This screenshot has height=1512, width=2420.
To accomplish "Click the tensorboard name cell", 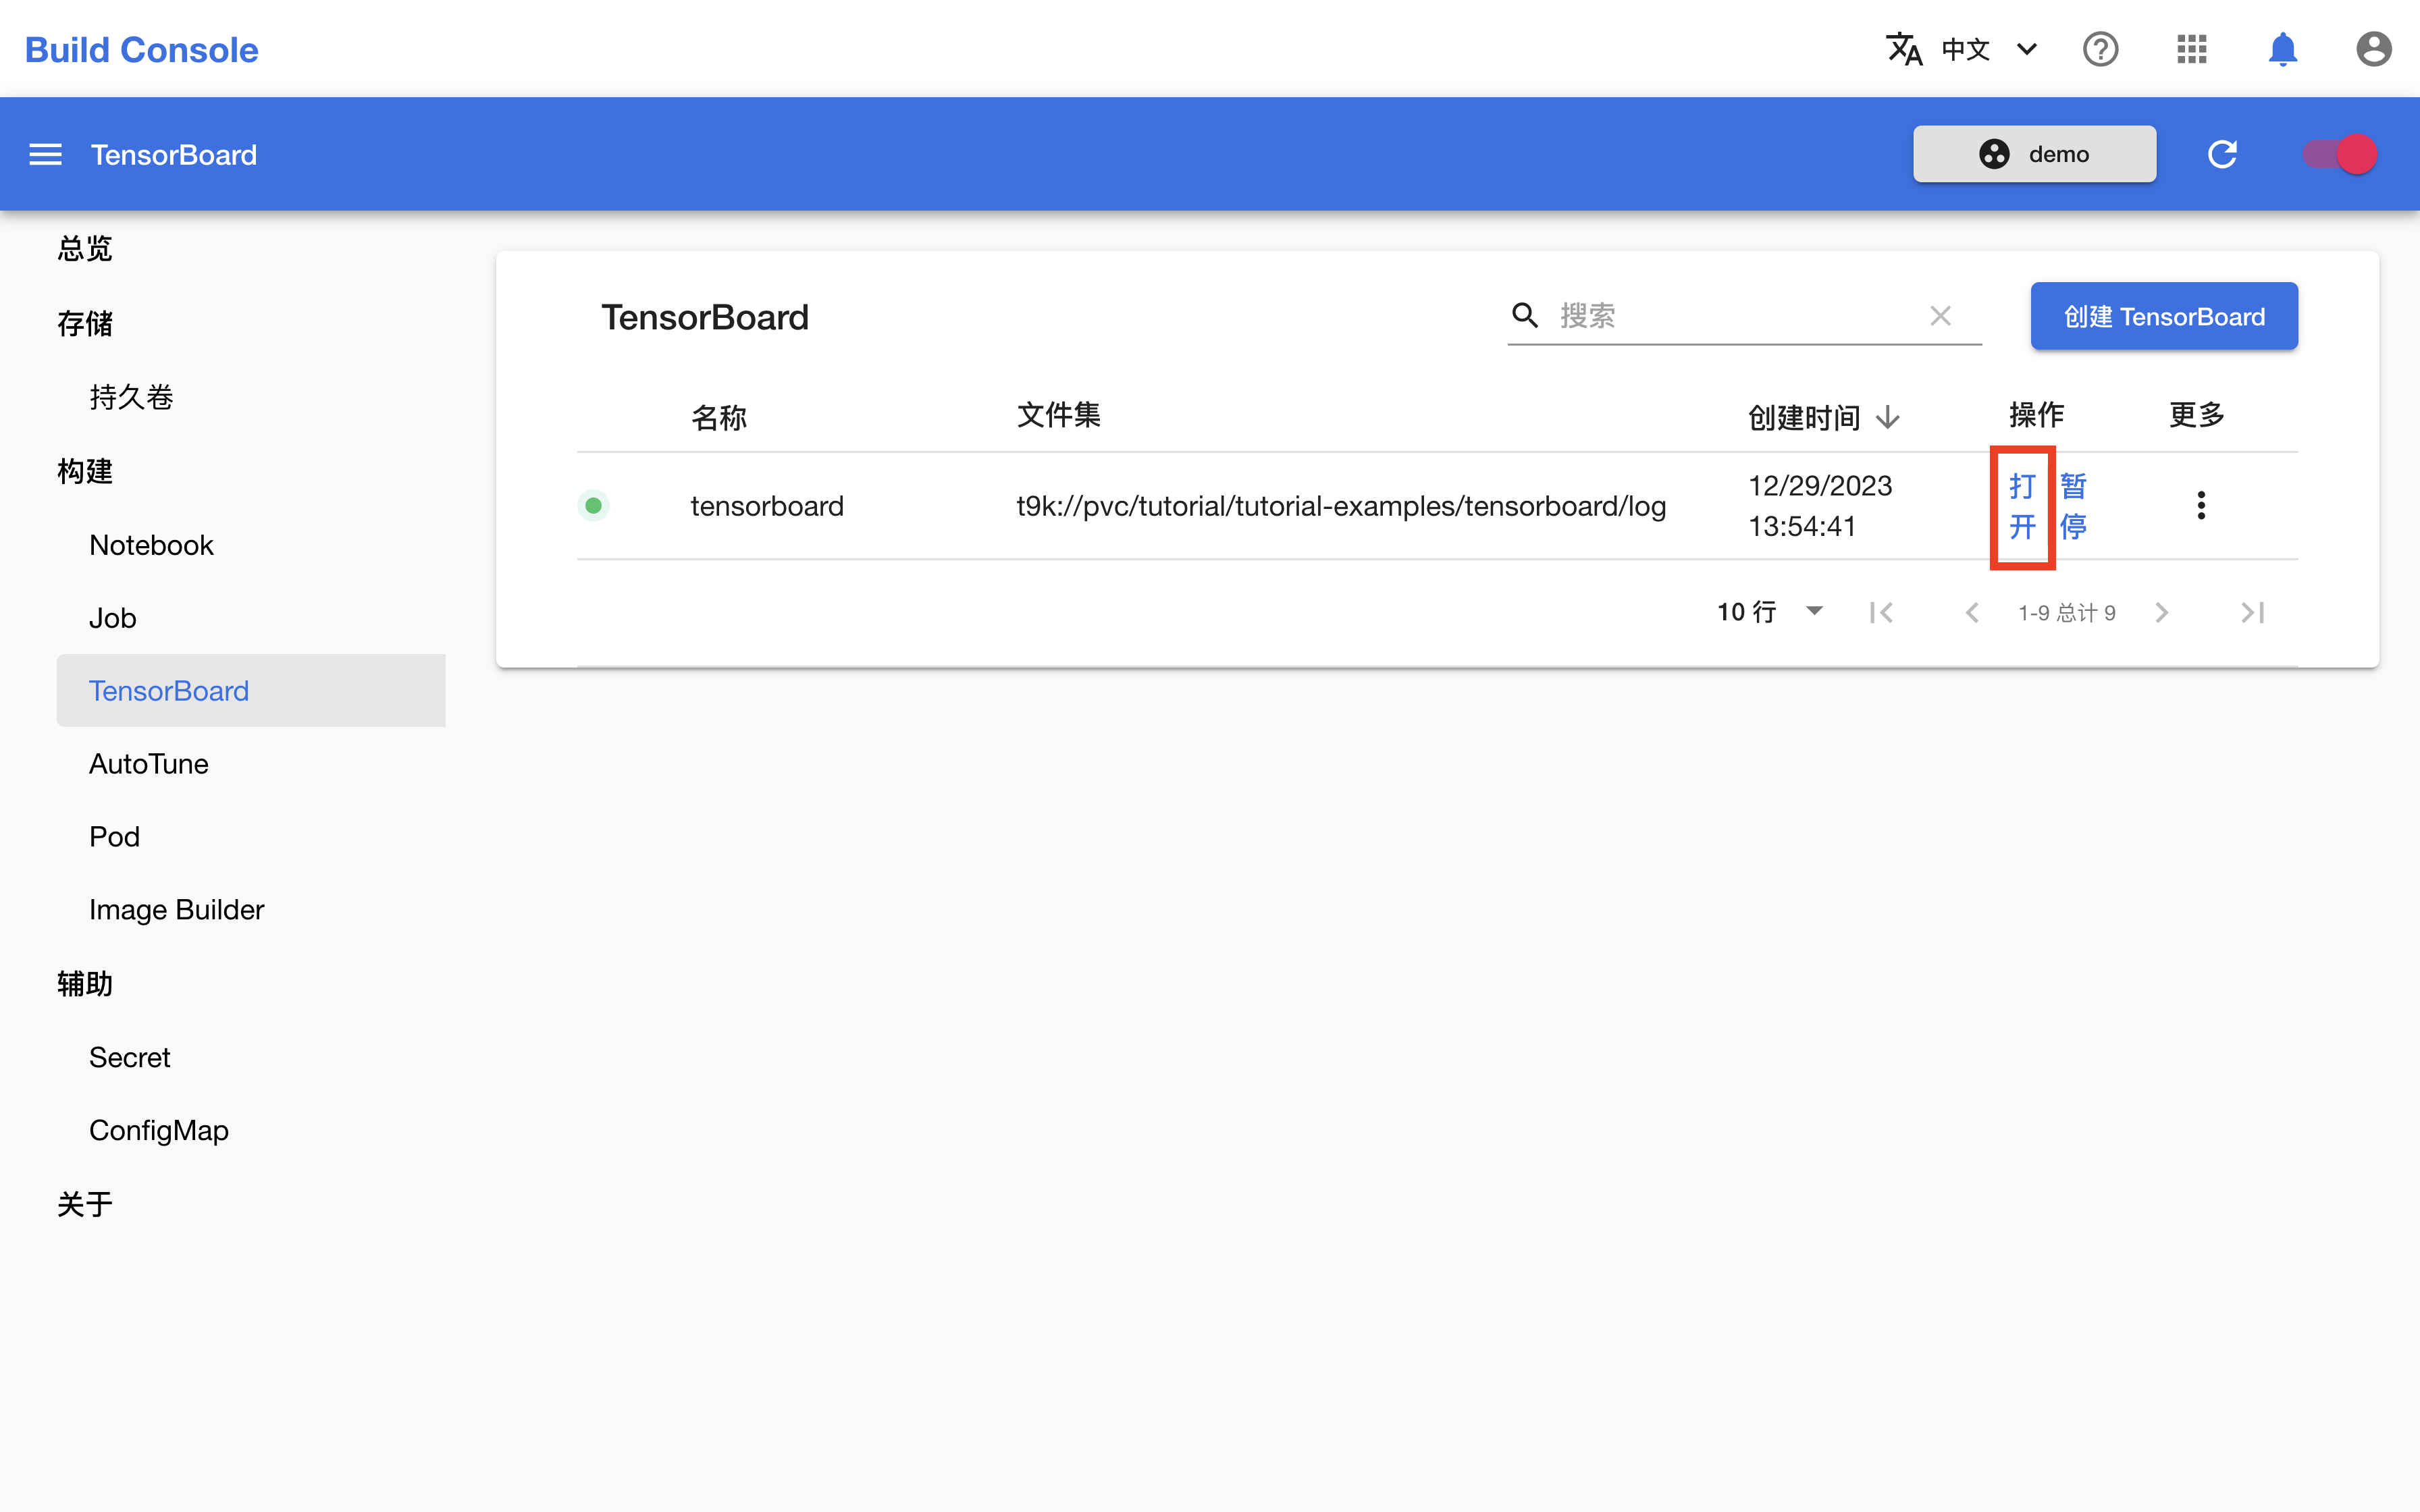I will pyautogui.click(x=767, y=506).
